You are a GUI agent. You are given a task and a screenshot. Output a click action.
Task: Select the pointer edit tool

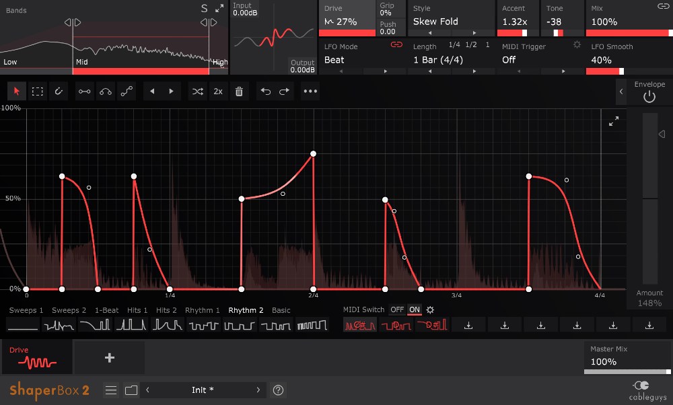point(17,91)
